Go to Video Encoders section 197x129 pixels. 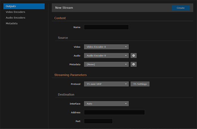point(16,12)
